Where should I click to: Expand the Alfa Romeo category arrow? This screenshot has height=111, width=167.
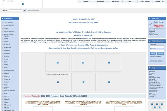[3, 23]
